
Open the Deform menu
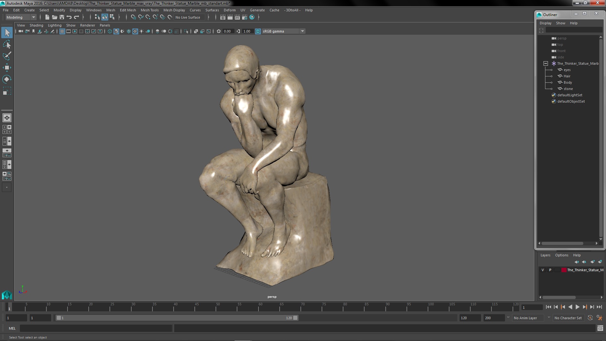229,10
